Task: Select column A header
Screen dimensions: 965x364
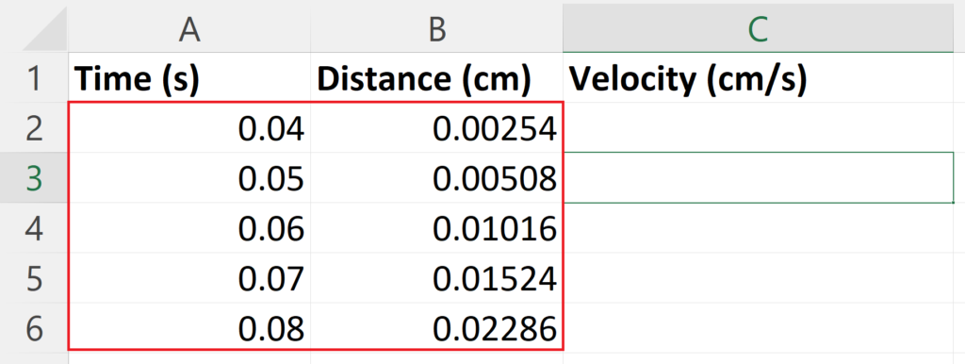Action: 189,29
